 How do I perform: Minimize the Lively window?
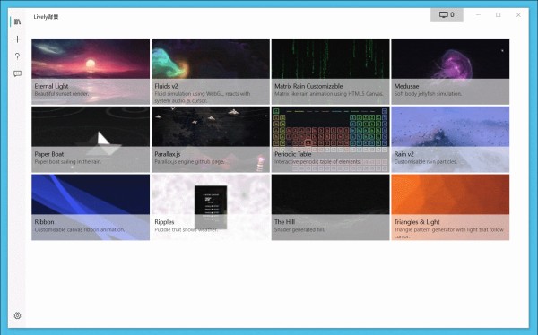pos(478,14)
